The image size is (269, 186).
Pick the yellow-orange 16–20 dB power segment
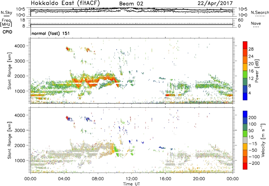[x=245, y=67]
